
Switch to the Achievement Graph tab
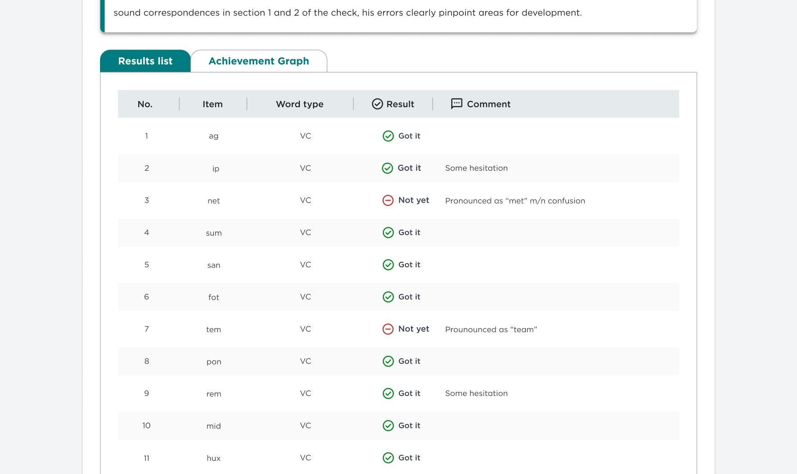click(x=258, y=61)
